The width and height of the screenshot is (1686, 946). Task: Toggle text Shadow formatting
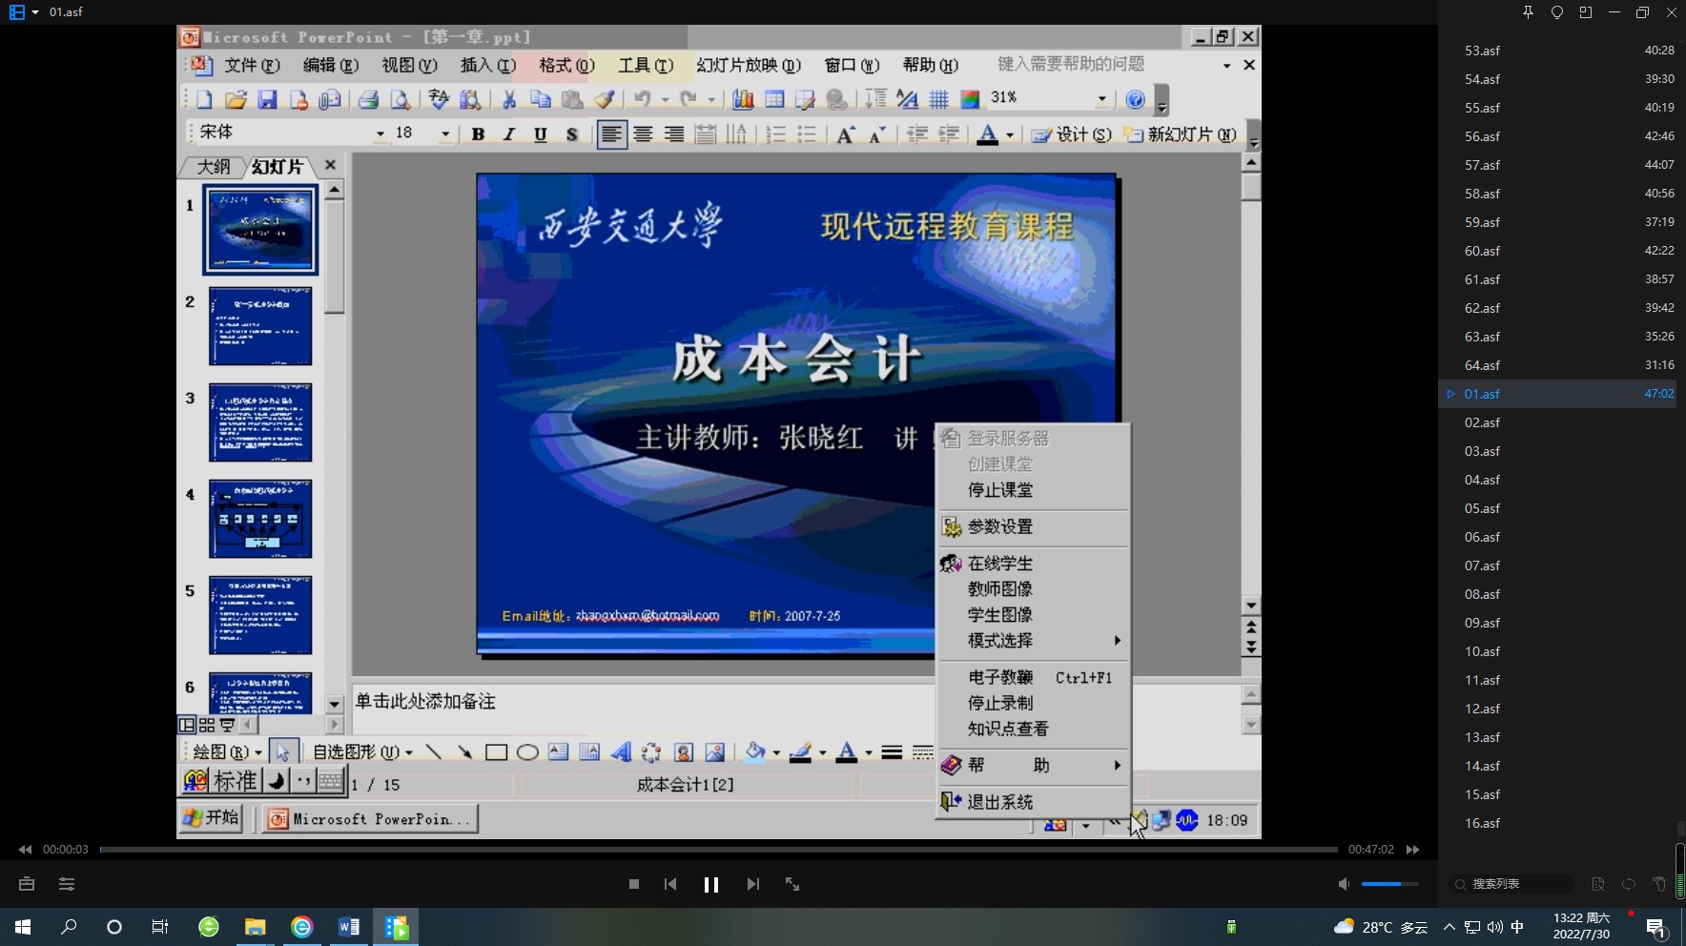click(x=571, y=134)
